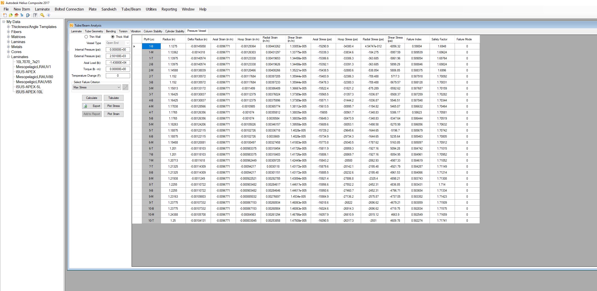Switch to the Column Stability tab
This screenshot has height=291, width=597.
click(153, 31)
